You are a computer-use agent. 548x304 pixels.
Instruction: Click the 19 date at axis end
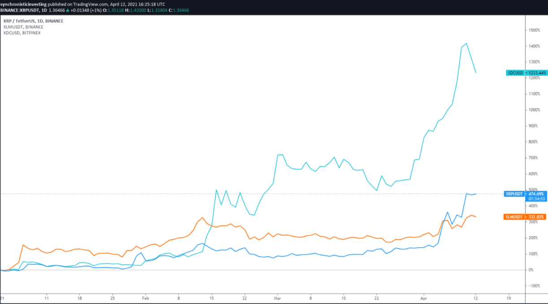tap(509, 297)
